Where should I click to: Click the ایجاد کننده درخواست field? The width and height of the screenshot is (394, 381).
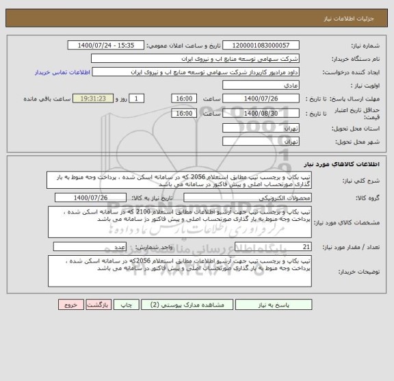click(196, 72)
